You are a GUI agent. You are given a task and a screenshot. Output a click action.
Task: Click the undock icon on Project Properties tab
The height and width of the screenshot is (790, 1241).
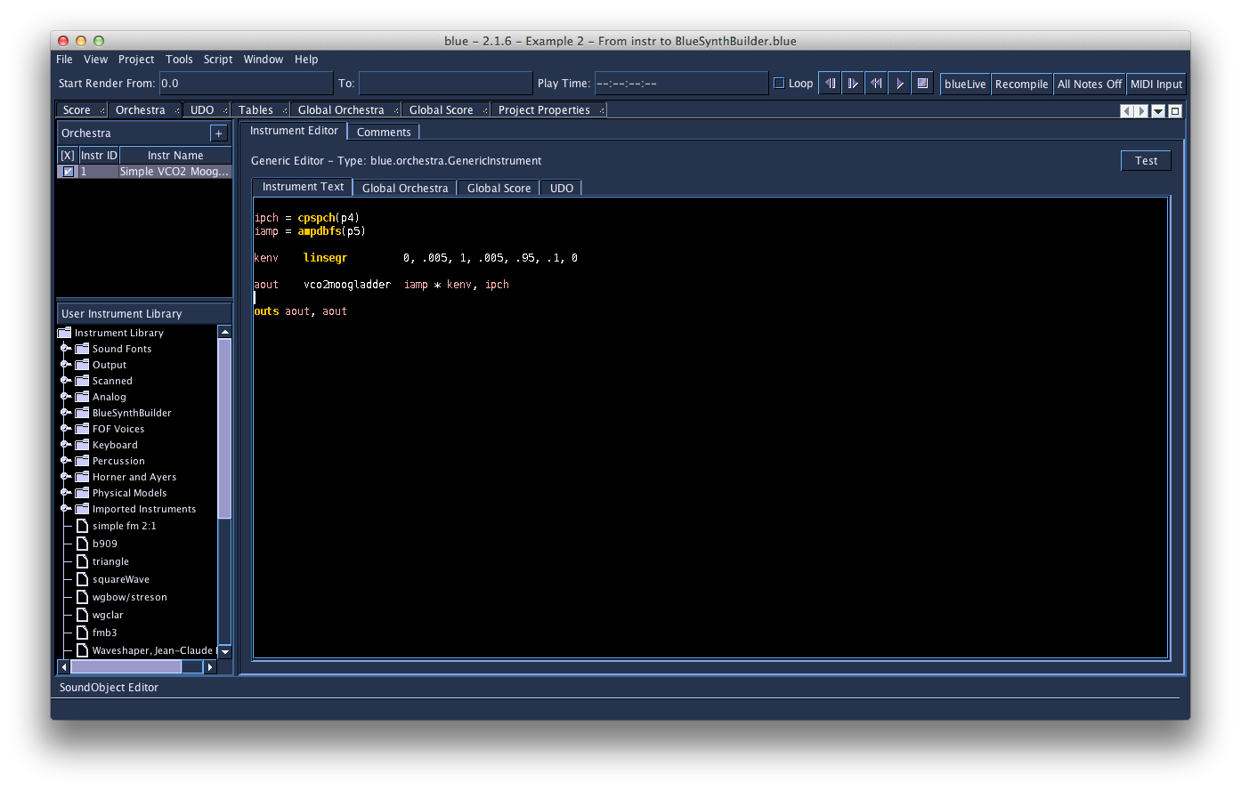pos(603,110)
